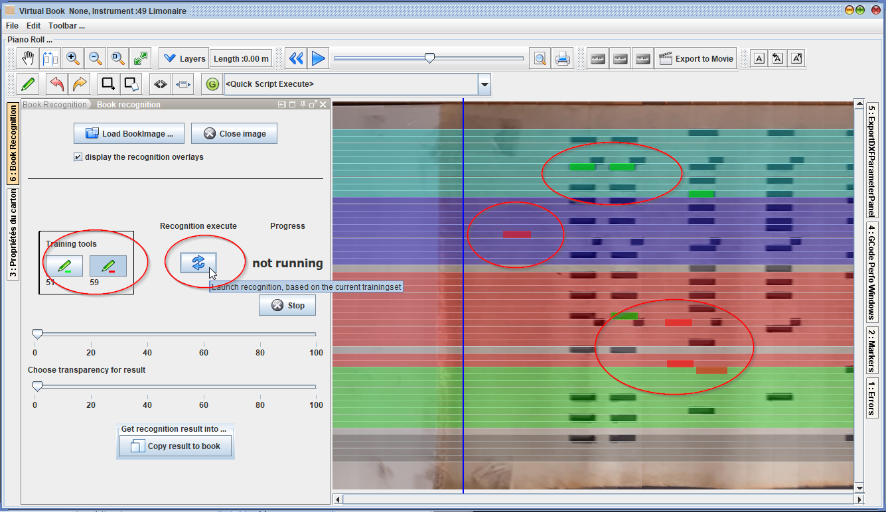This screenshot has width=886, height=512.
Task: Click the orange redo arrow
Action: [80, 84]
